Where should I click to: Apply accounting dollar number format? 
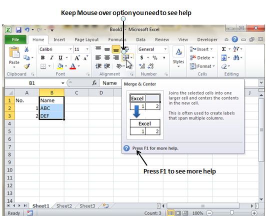[x=142, y=57]
